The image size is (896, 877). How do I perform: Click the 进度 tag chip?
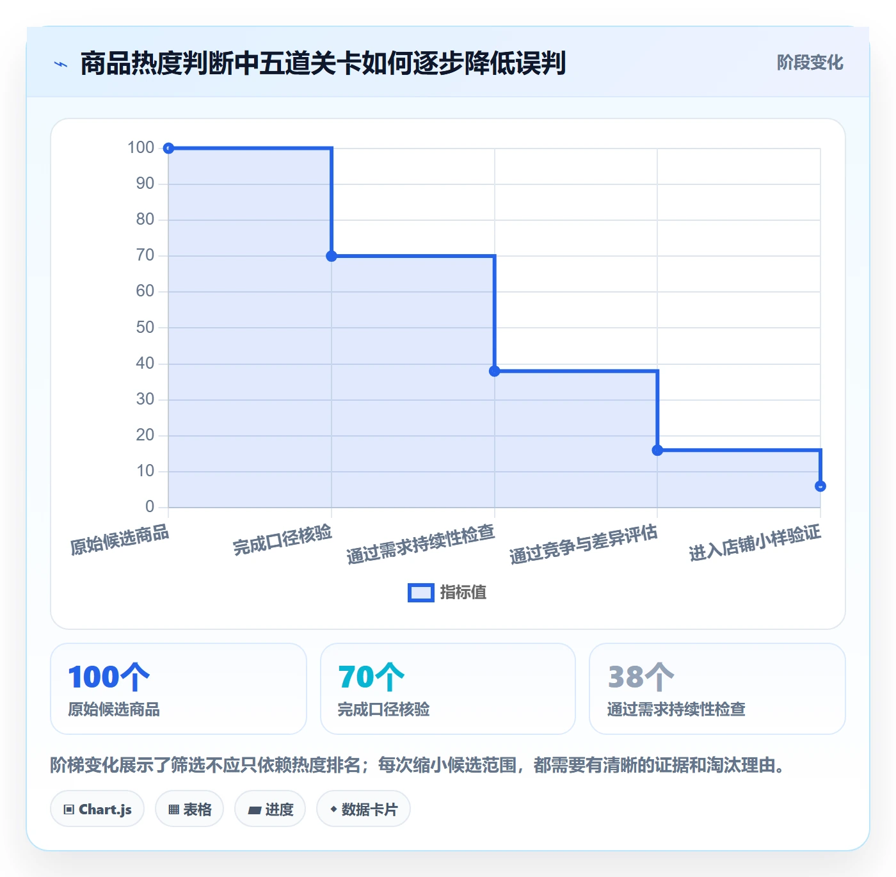pos(270,809)
